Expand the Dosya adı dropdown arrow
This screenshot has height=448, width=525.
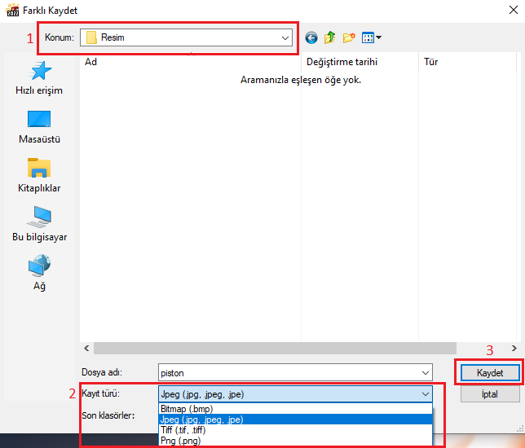426,372
